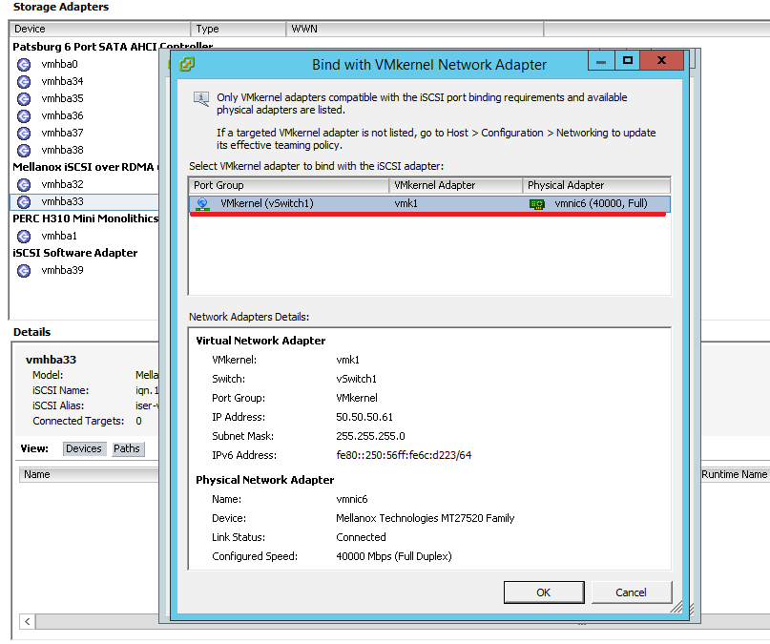Close the Bind with VMkernel dialog
This screenshot has width=770, height=644.
662,62
